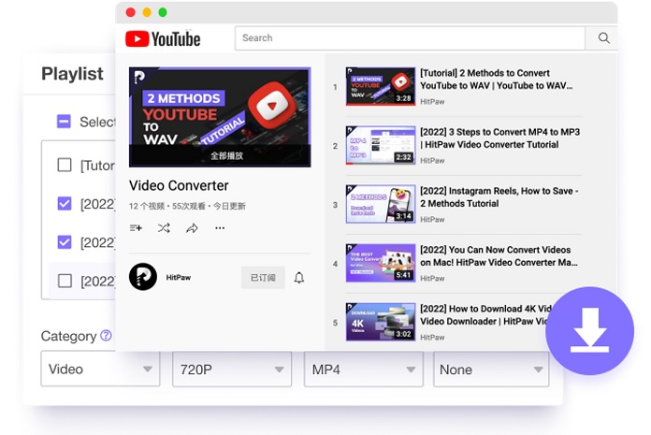This screenshot has width=651, height=435.
Task: Open title '2 Methods to Convert YouTube to WAV'
Action: tap(496, 80)
